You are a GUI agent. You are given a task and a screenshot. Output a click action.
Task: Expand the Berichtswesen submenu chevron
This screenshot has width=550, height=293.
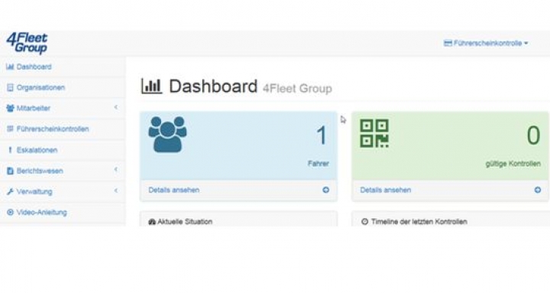pos(116,170)
